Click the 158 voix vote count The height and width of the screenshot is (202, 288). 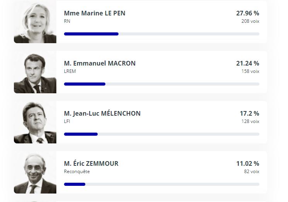point(250,71)
